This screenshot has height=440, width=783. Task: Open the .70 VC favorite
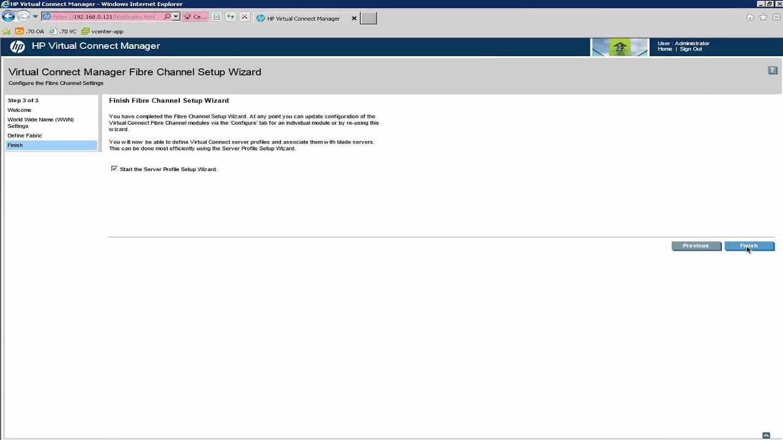pos(63,31)
